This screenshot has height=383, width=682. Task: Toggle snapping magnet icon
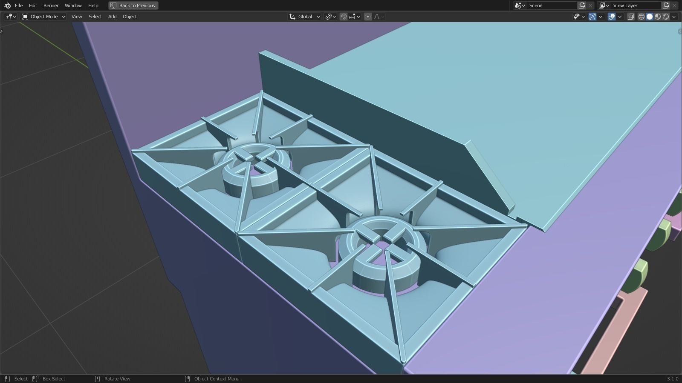343,17
